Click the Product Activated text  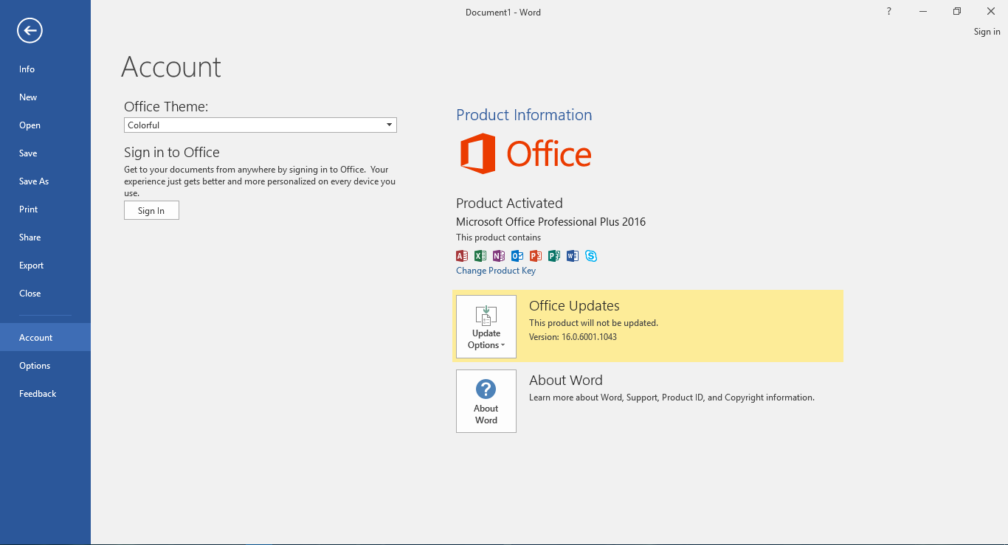click(x=509, y=204)
